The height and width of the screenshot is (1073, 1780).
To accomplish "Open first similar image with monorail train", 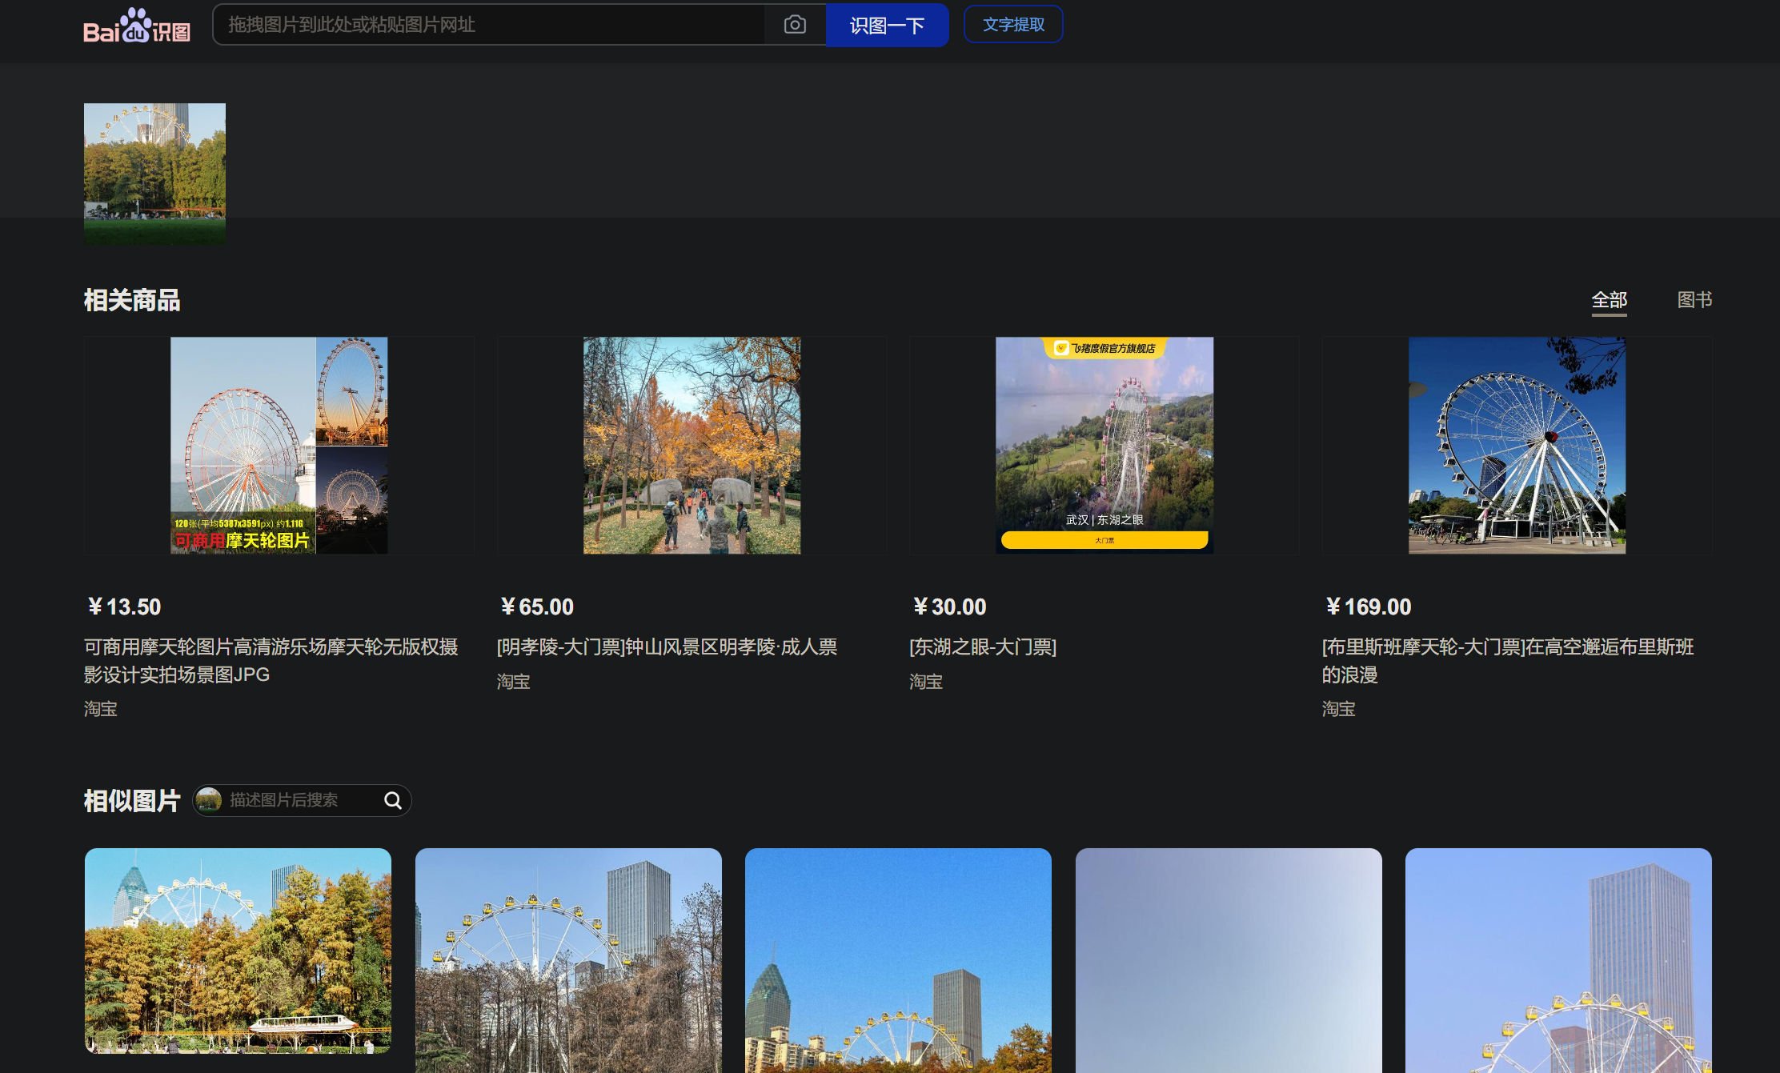I will click(238, 951).
